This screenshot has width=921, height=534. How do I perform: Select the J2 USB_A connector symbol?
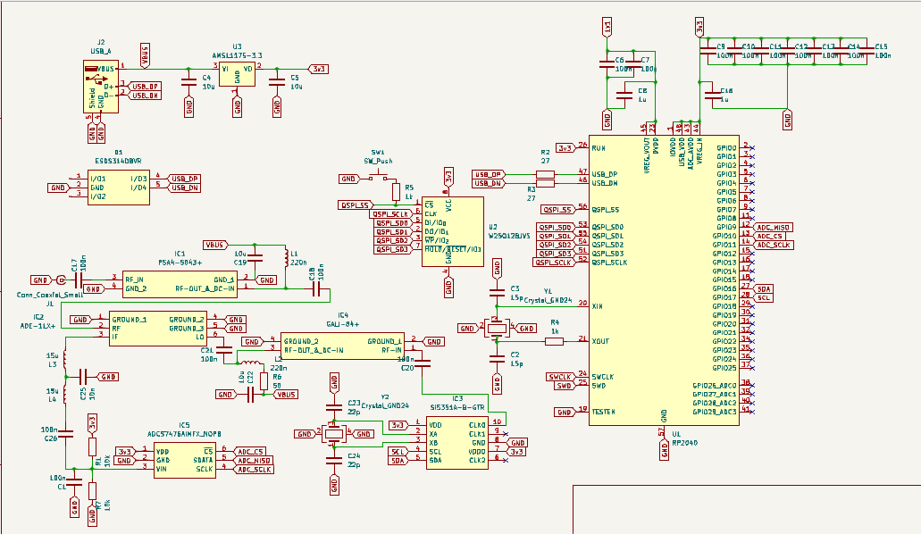tap(100, 86)
